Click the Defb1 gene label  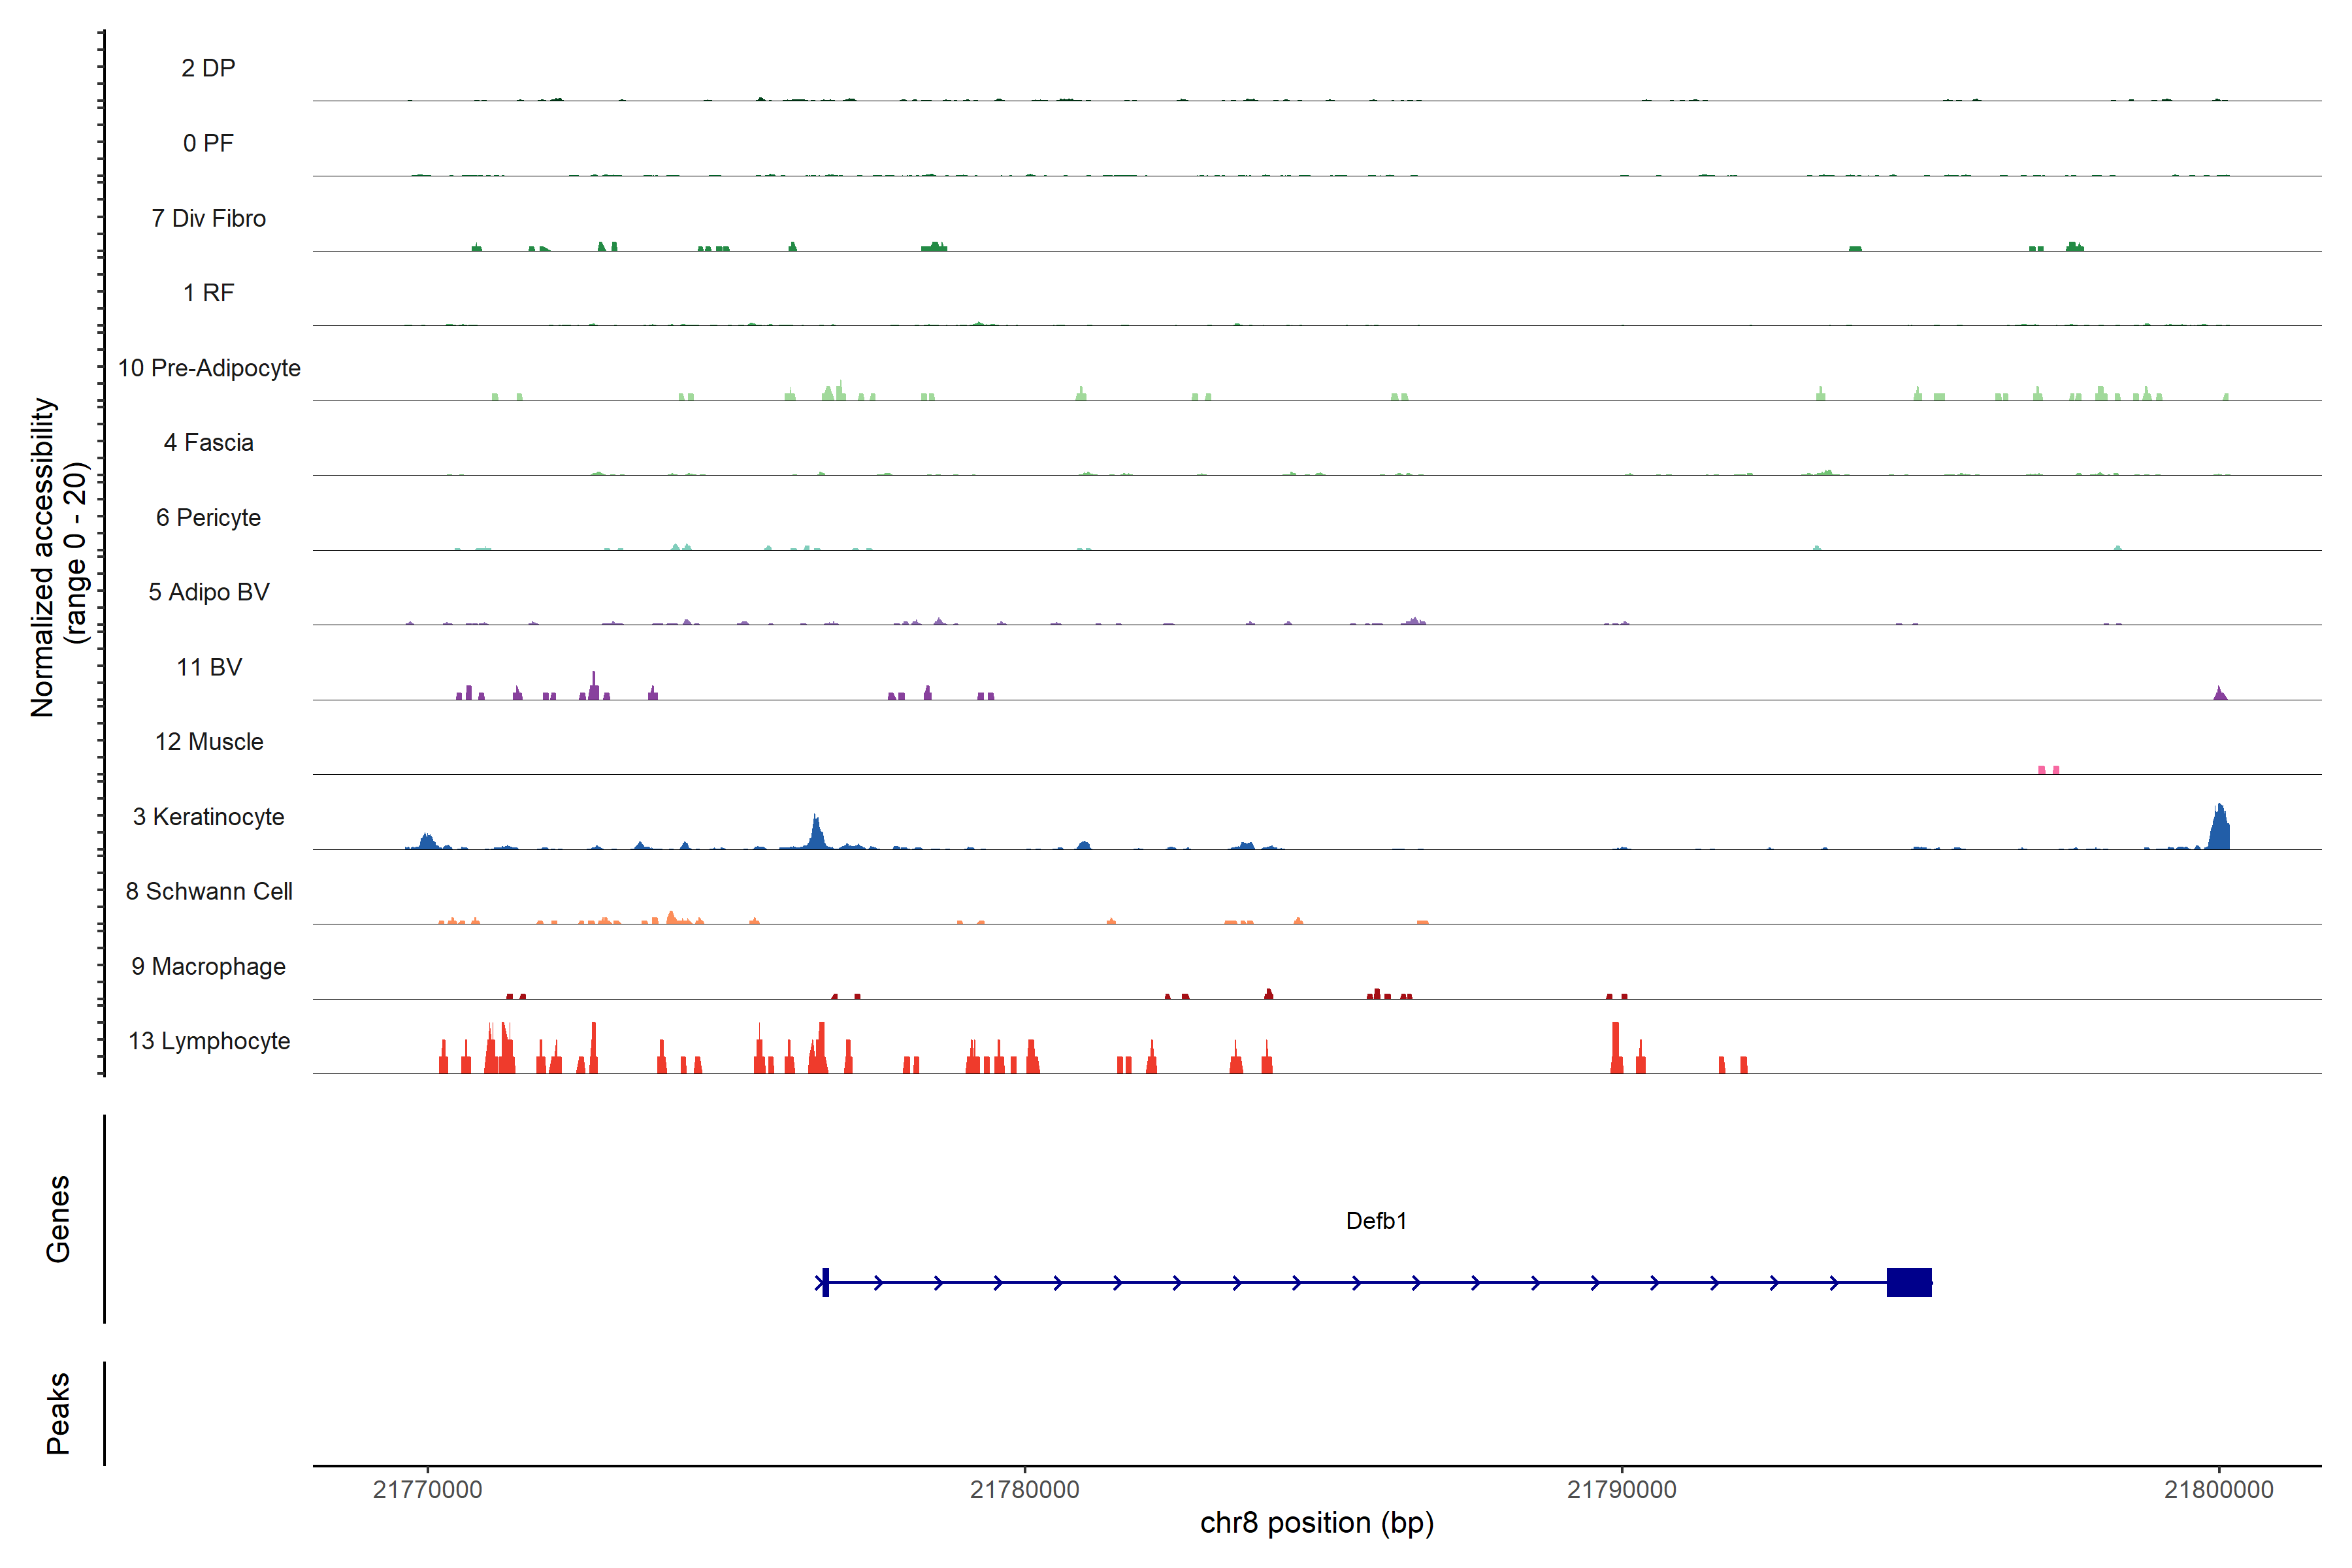[1376, 1221]
